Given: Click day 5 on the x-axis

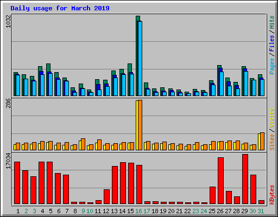Looking at the screenshot, I should (x=50, y=211).
